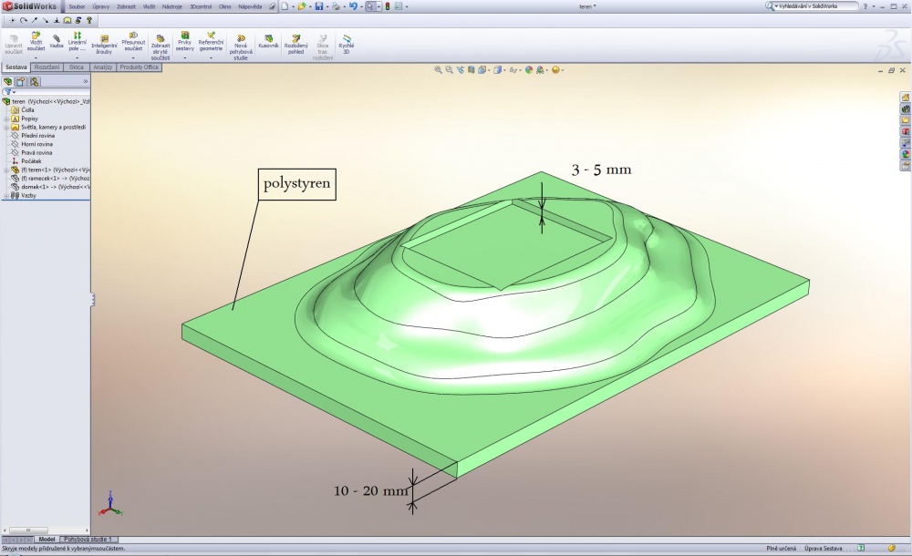The width and height of the screenshot is (912, 556).
Task: Click Inteligentní šrouby smart fasteners icon
Action: pos(104,38)
